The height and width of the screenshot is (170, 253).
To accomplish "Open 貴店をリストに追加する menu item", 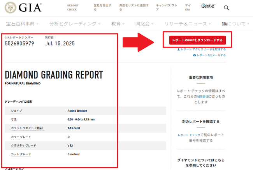I will click(x=134, y=7).
